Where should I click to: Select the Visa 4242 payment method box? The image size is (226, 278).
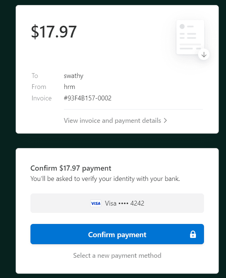click(x=117, y=203)
